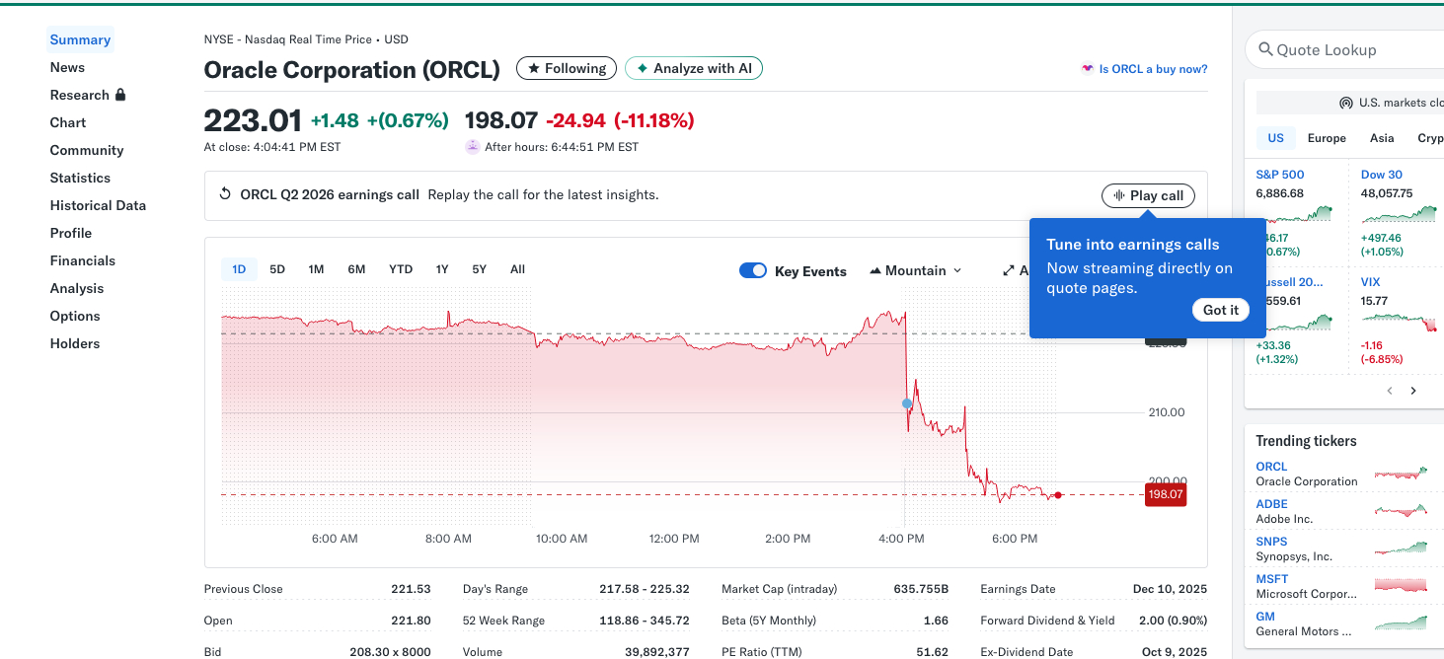The height and width of the screenshot is (659, 1444).
Task: Click the heart icon next to Is ORCL a buy now
Action: 1088,69
